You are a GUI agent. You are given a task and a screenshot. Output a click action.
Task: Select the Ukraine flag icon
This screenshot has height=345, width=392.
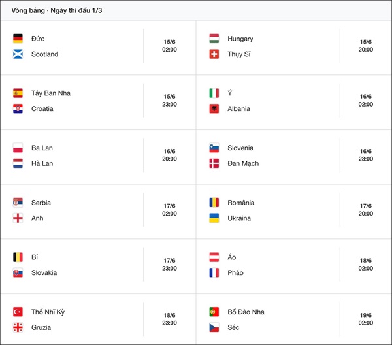[x=214, y=218]
